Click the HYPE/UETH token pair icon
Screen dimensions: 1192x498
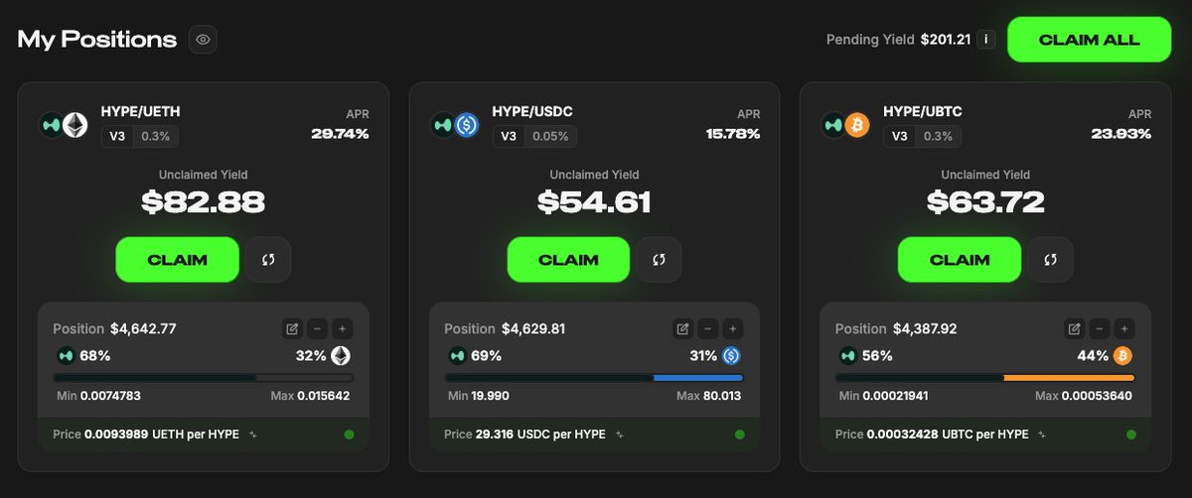coord(64,125)
